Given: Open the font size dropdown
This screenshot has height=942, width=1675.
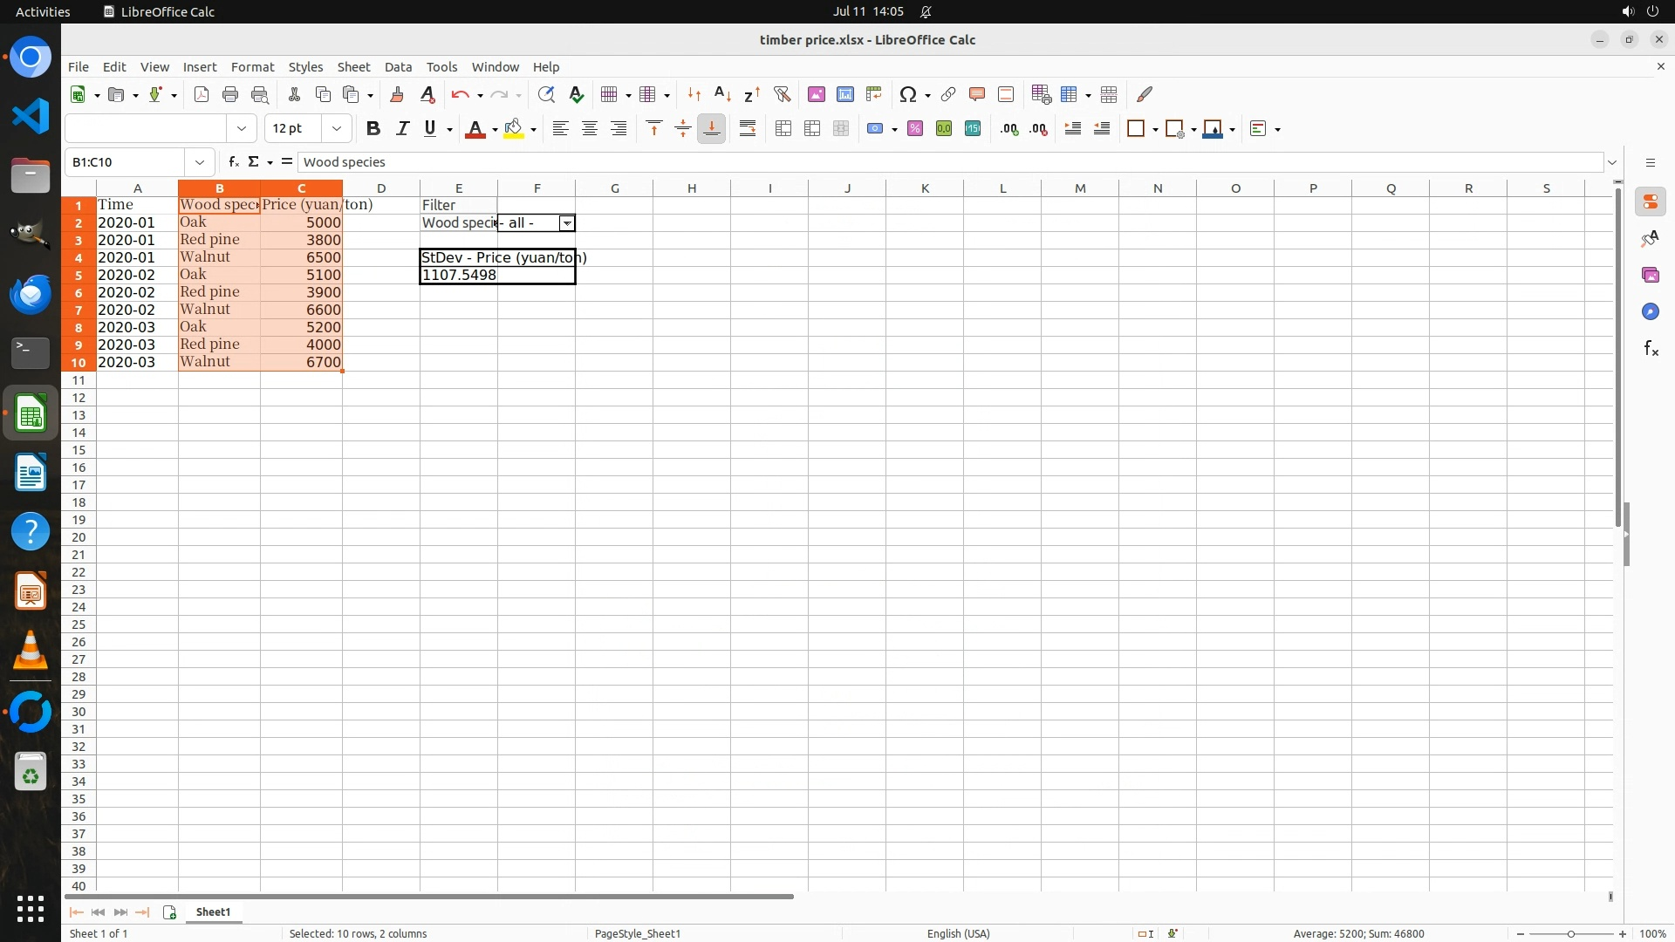Looking at the screenshot, I should point(337,129).
